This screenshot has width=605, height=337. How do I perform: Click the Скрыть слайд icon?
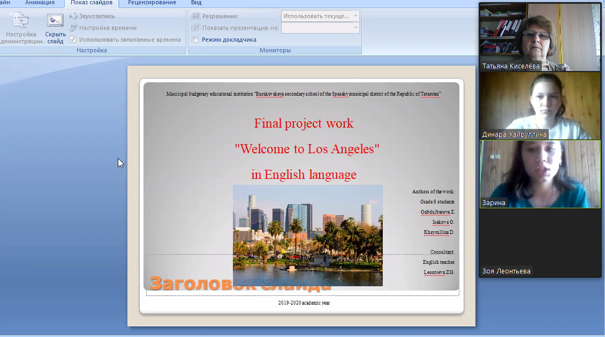pos(55,21)
